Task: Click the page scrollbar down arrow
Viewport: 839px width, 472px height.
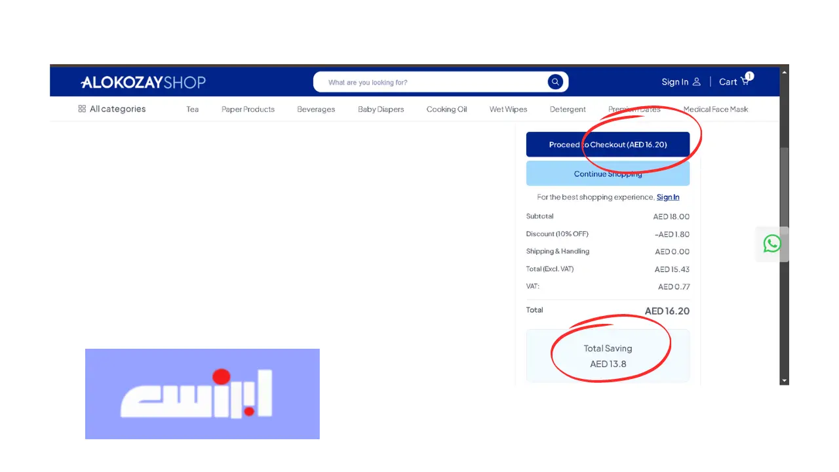Action: point(784,380)
